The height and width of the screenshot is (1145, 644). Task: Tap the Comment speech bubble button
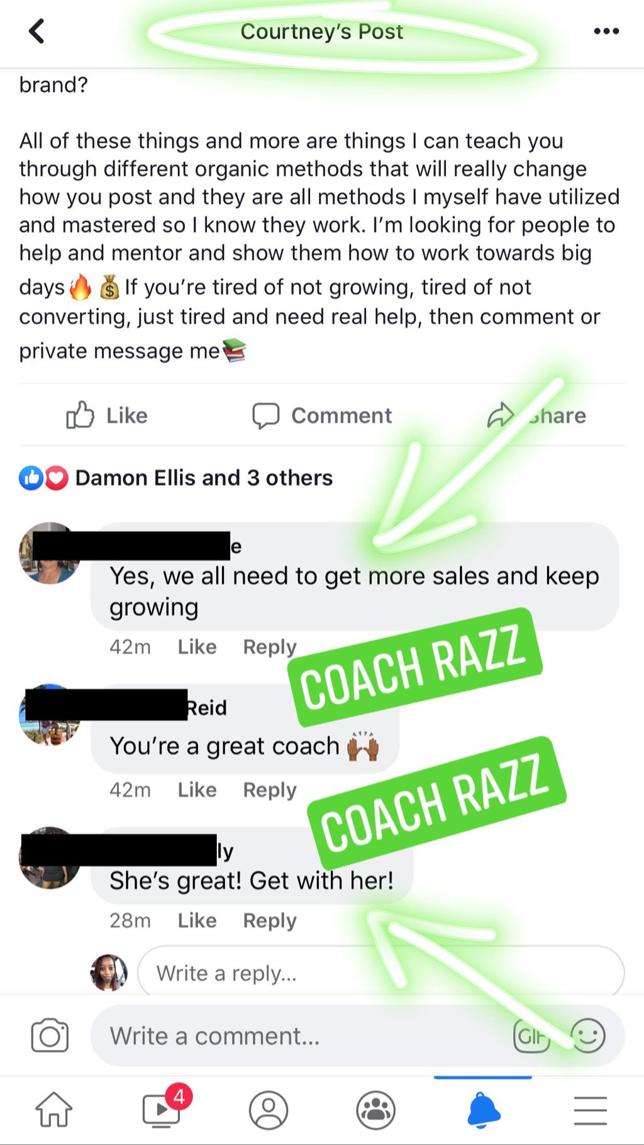coord(321,415)
